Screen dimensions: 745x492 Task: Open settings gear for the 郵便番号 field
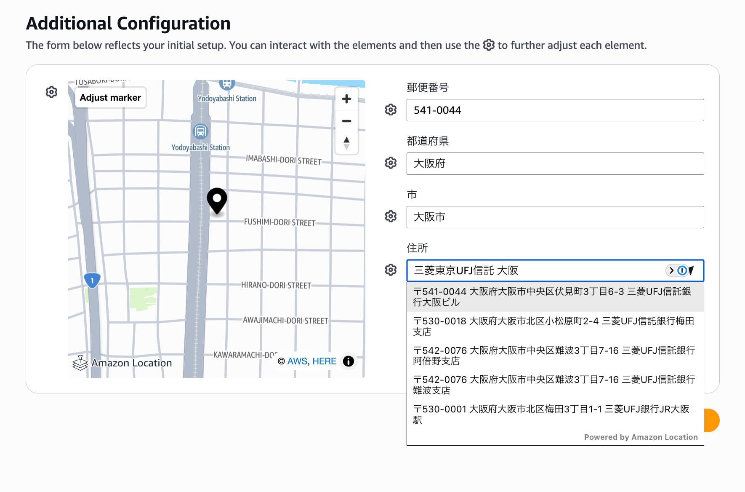pos(391,110)
